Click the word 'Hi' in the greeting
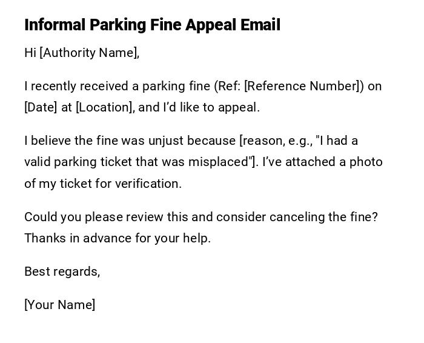Viewport: 424px width, 343px height. tap(30, 53)
